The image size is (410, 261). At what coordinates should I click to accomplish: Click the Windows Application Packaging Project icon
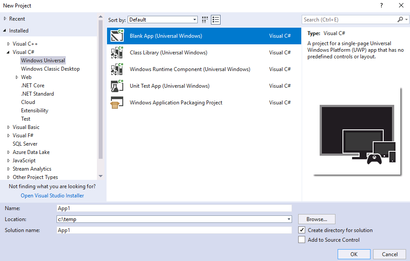[117, 103]
